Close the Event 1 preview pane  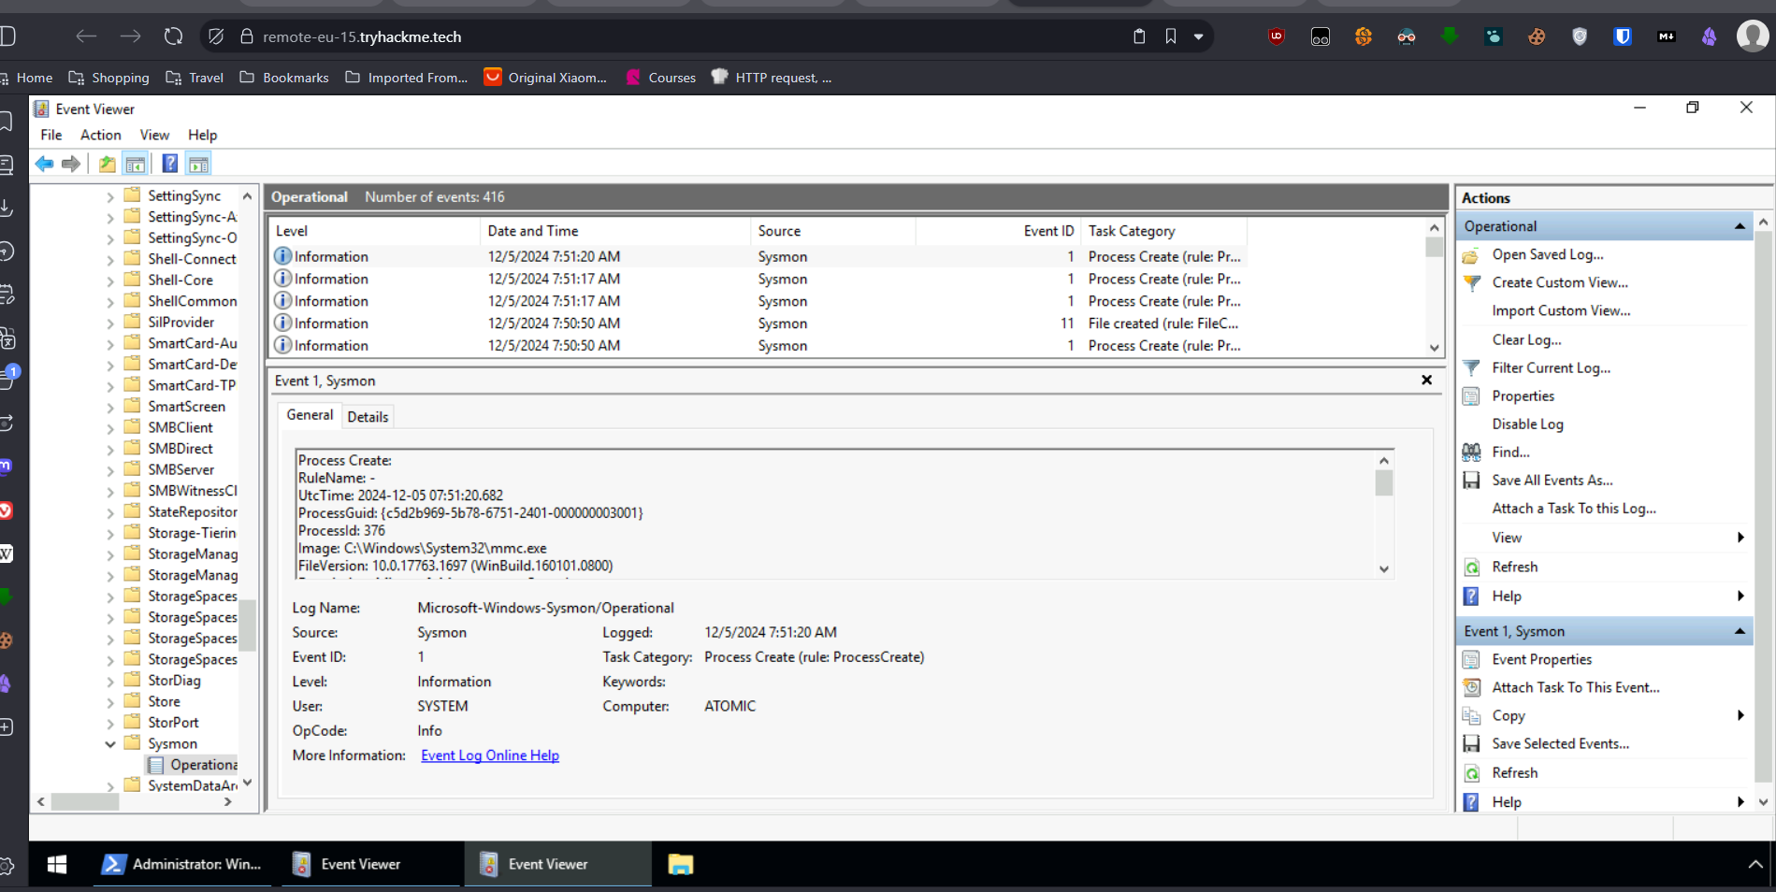coord(1426,380)
